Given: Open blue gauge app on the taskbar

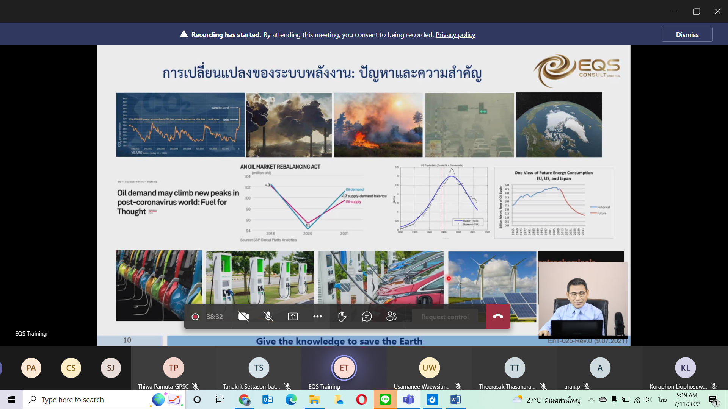Looking at the screenshot, I should pyautogui.click(x=432, y=400).
